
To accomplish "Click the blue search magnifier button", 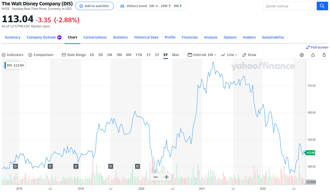I will (322, 6).
